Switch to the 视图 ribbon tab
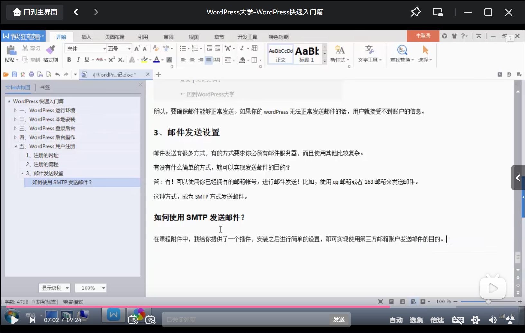Image resolution: width=525 pixels, height=333 pixels. [x=194, y=37]
